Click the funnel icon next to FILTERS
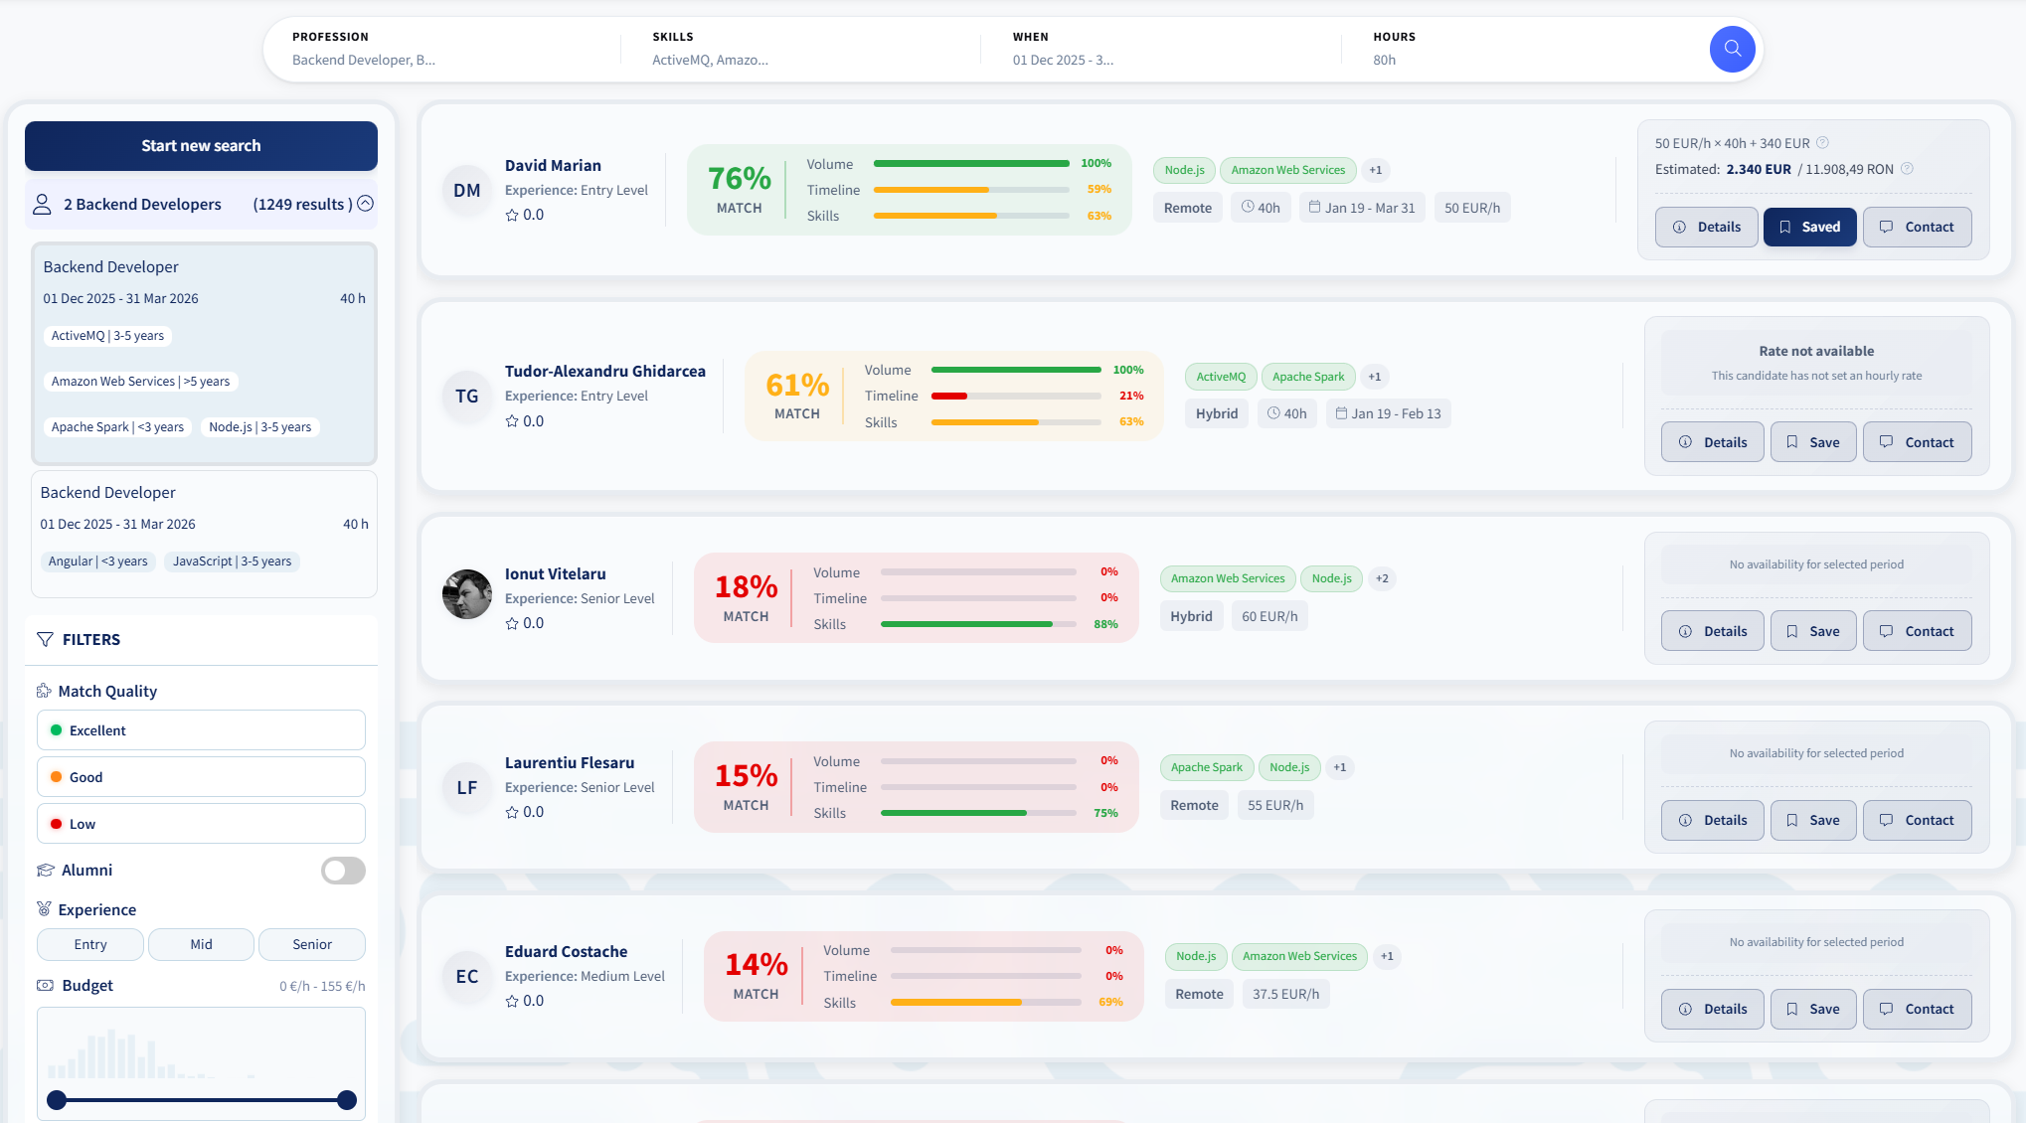2026x1123 pixels. (45, 639)
